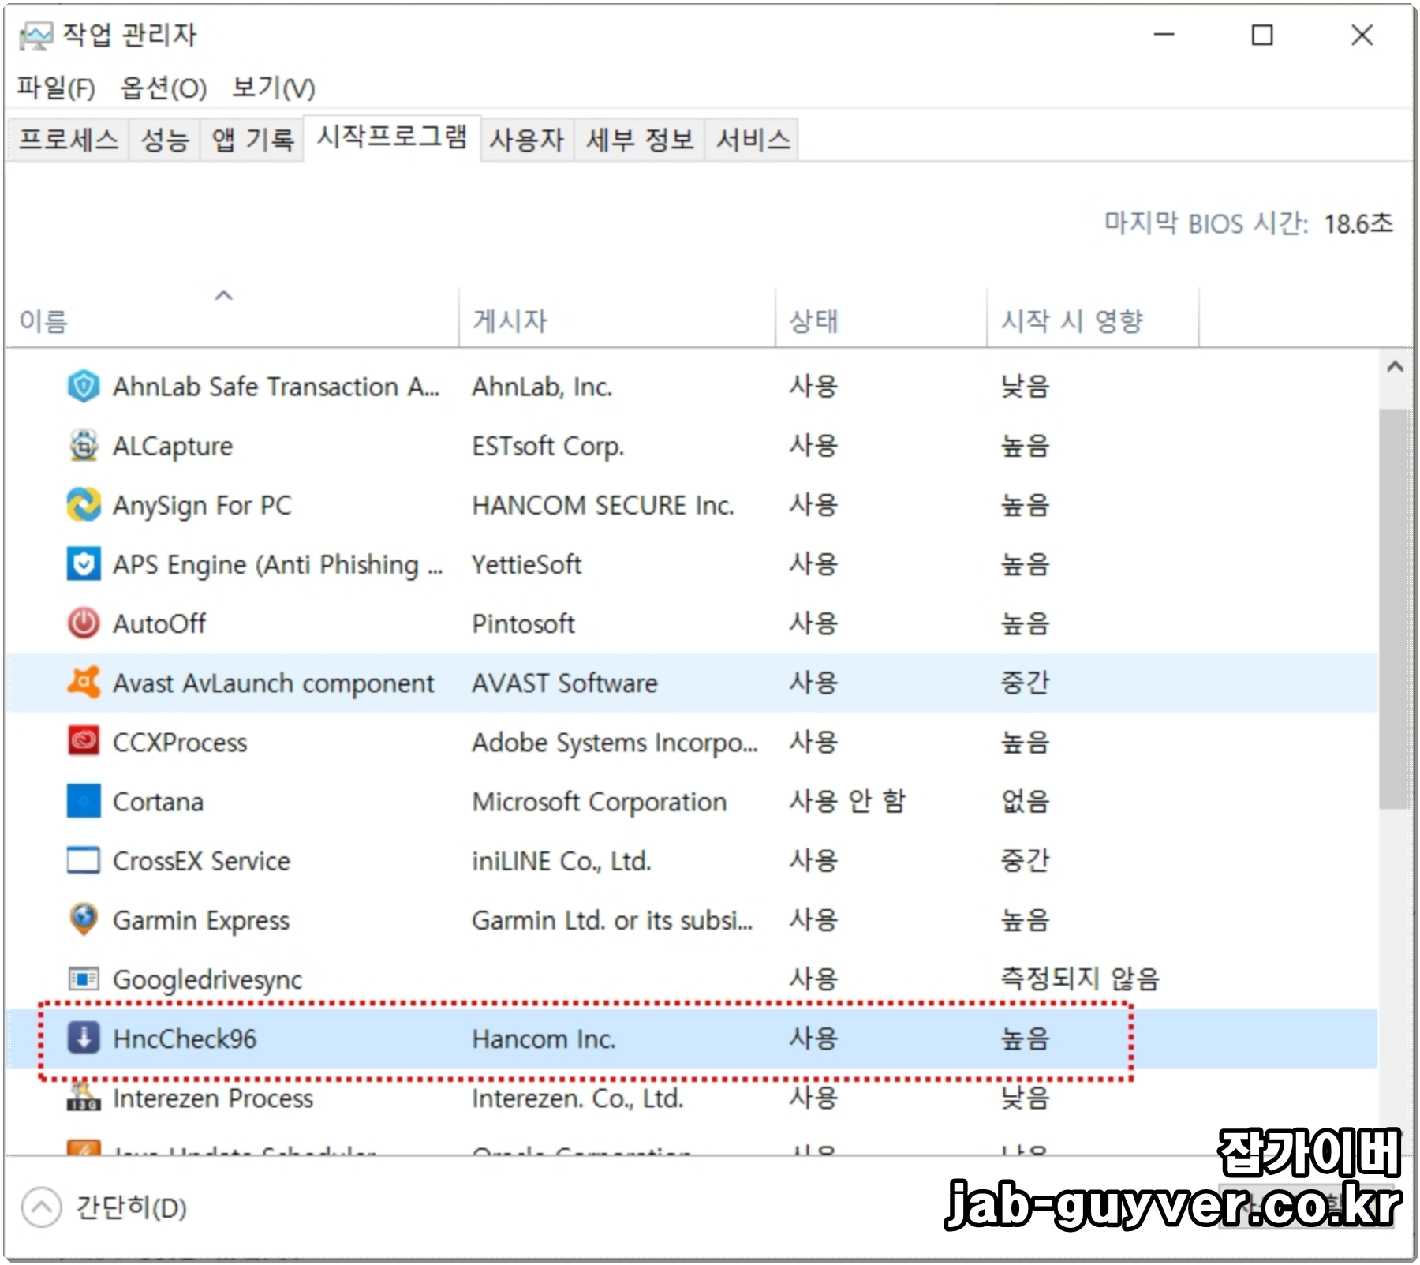Click the Garmin Express globe icon
This screenshot has width=1420, height=1265.
click(84, 919)
